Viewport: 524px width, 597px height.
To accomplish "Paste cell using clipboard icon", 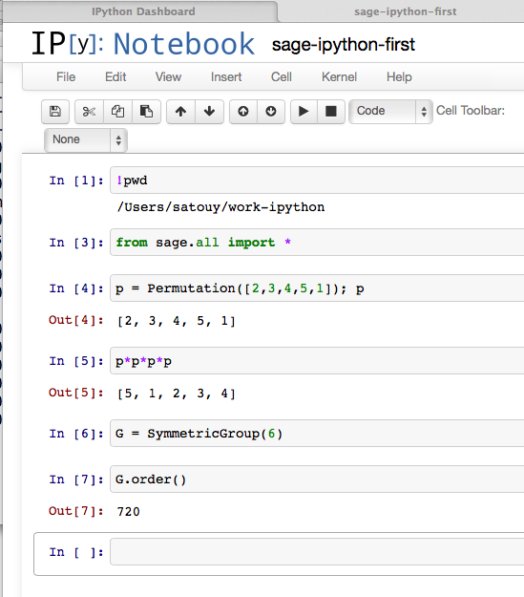I will pyautogui.click(x=146, y=112).
